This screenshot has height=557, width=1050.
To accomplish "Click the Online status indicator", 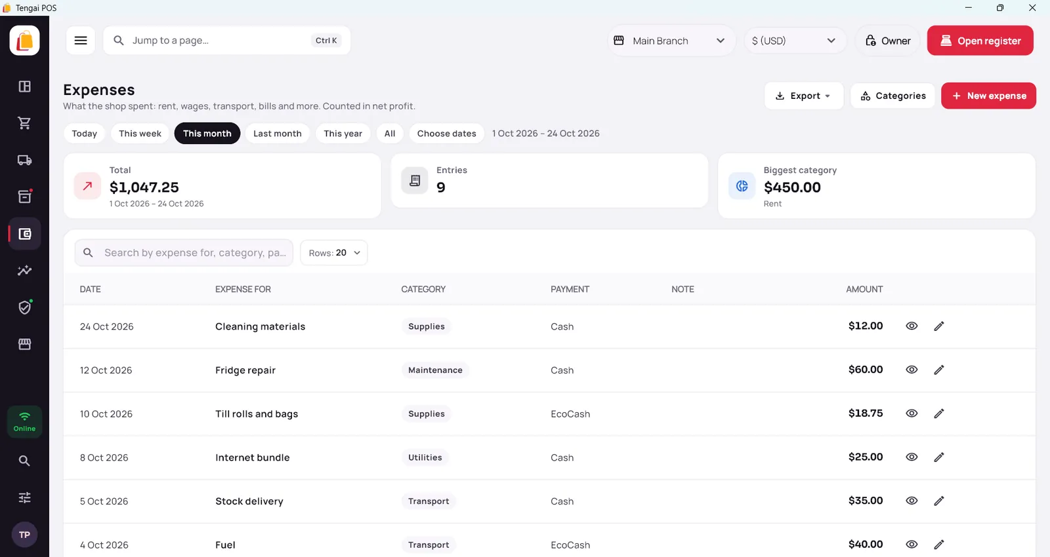I will (x=24, y=421).
